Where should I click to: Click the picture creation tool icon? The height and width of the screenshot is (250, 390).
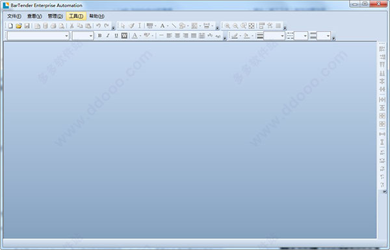(194, 26)
